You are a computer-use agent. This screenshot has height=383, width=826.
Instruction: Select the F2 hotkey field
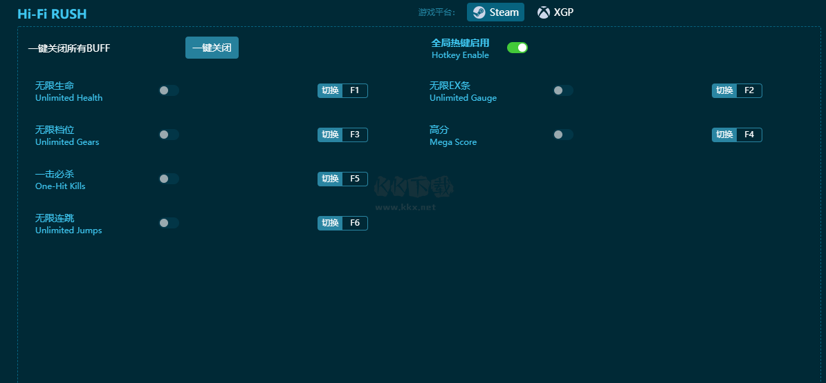click(749, 90)
